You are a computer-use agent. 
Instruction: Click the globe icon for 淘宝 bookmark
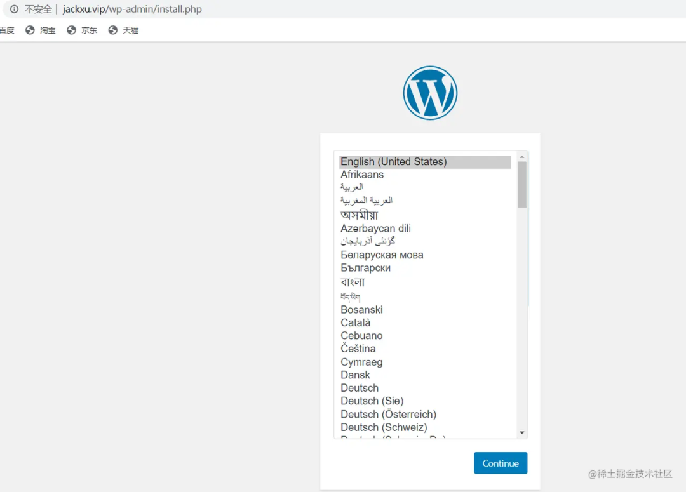click(x=30, y=30)
